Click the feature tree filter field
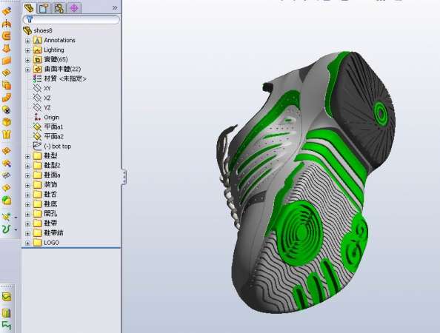 (x=72, y=19)
